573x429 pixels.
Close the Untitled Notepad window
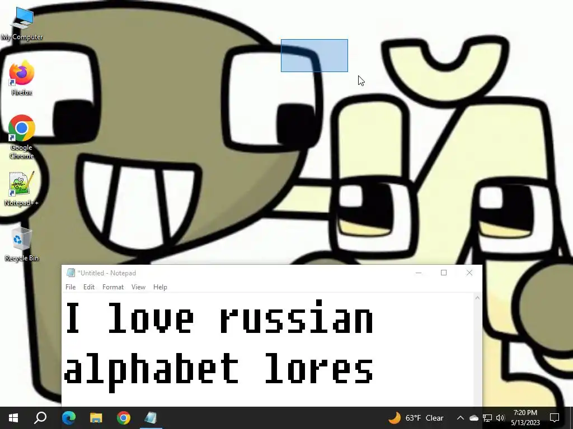click(469, 273)
